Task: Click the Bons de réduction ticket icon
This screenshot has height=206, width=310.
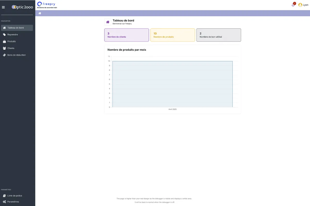Action: 4,55
